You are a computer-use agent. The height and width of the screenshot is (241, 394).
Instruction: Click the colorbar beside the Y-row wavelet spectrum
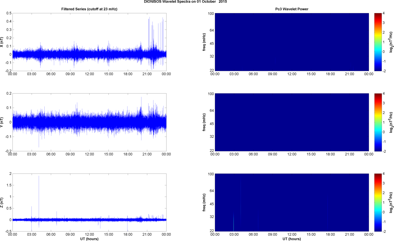click(378, 122)
